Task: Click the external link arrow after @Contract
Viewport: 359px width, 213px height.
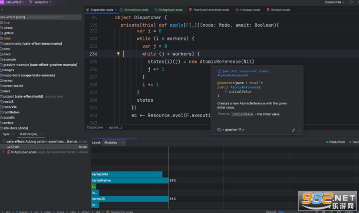Action: coord(261,83)
